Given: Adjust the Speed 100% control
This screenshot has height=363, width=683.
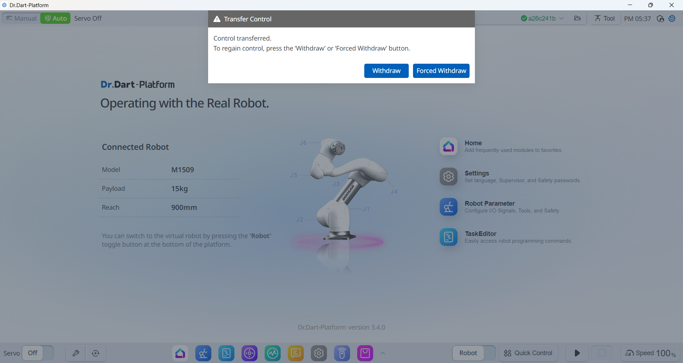Looking at the screenshot, I should (x=650, y=353).
